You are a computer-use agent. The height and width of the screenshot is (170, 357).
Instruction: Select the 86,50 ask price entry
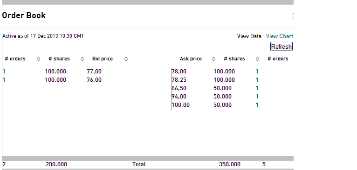click(x=179, y=88)
